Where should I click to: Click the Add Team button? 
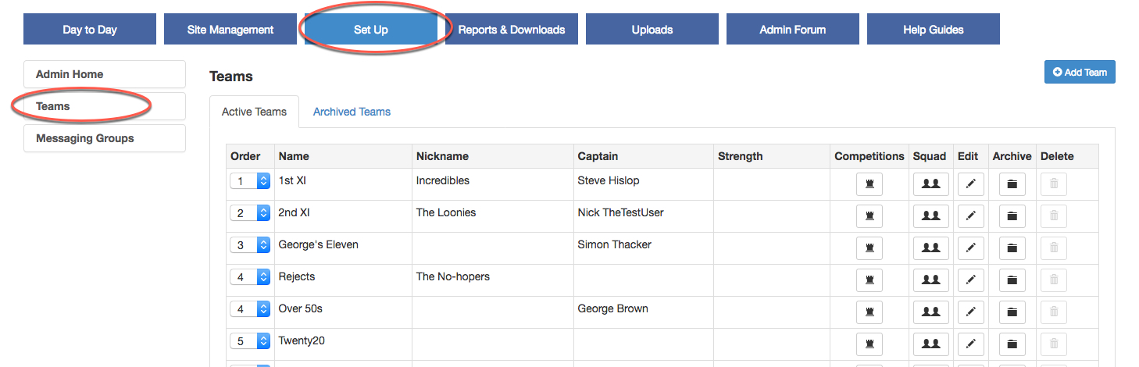[x=1080, y=72]
